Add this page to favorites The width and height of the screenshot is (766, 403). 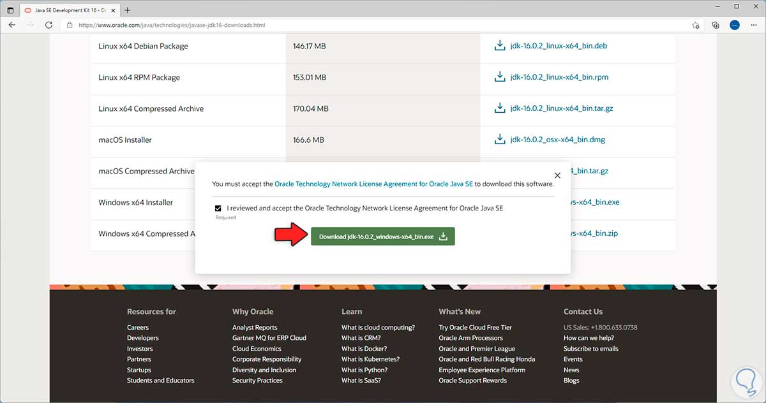click(x=696, y=25)
